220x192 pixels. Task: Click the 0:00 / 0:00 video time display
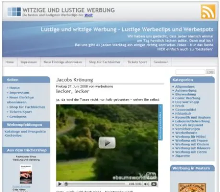[x=135, y=184]
